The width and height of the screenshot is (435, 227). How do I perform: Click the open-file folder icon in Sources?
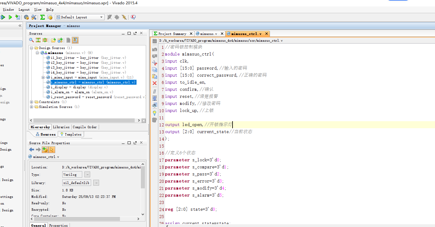click(x=53, y=40)
